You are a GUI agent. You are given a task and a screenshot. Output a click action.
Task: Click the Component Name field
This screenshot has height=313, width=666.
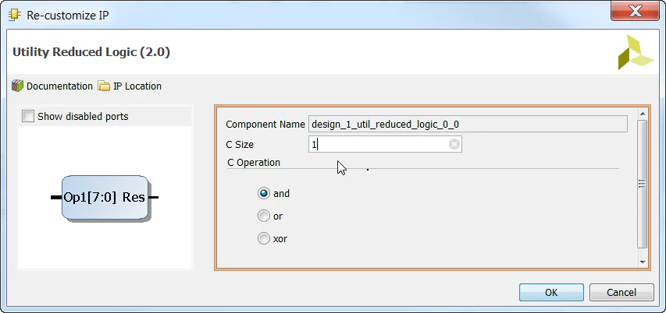tap(468, 124)
